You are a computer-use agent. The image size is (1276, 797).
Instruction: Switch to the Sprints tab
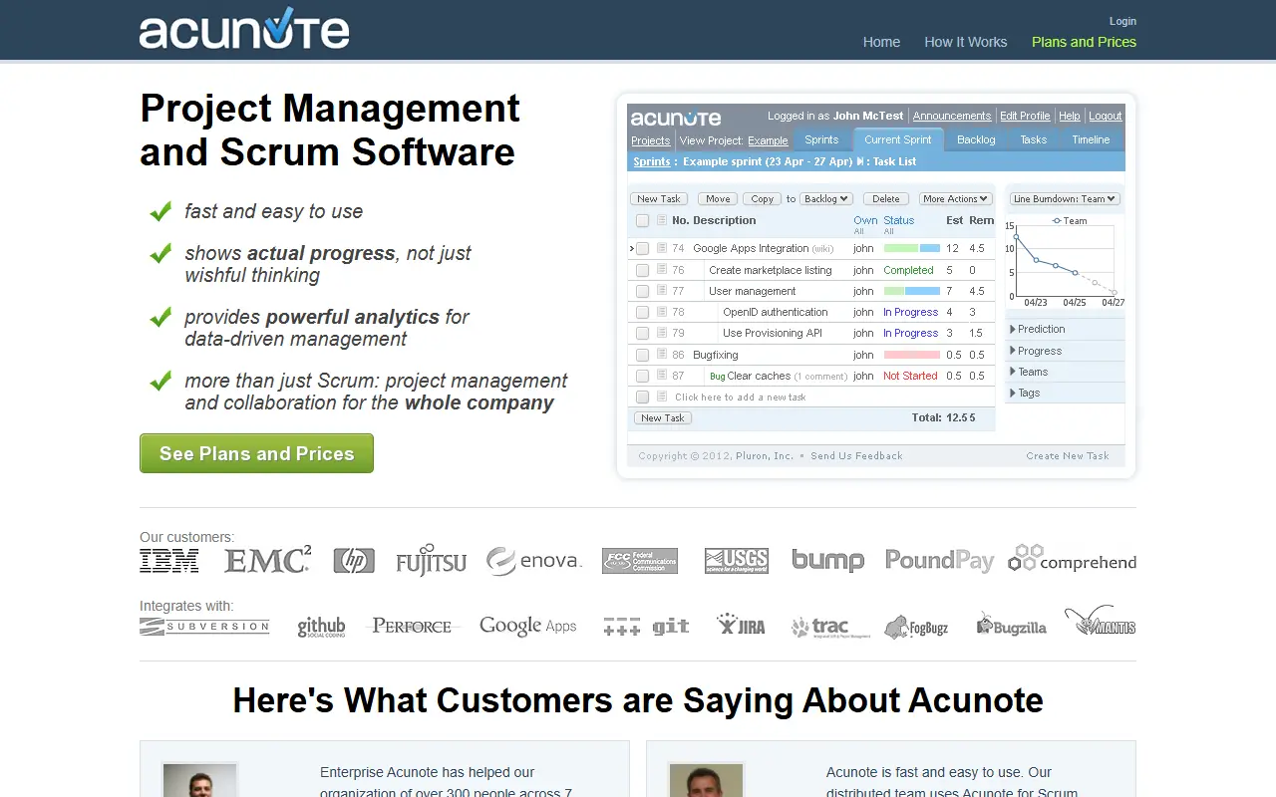pos(821,140)
